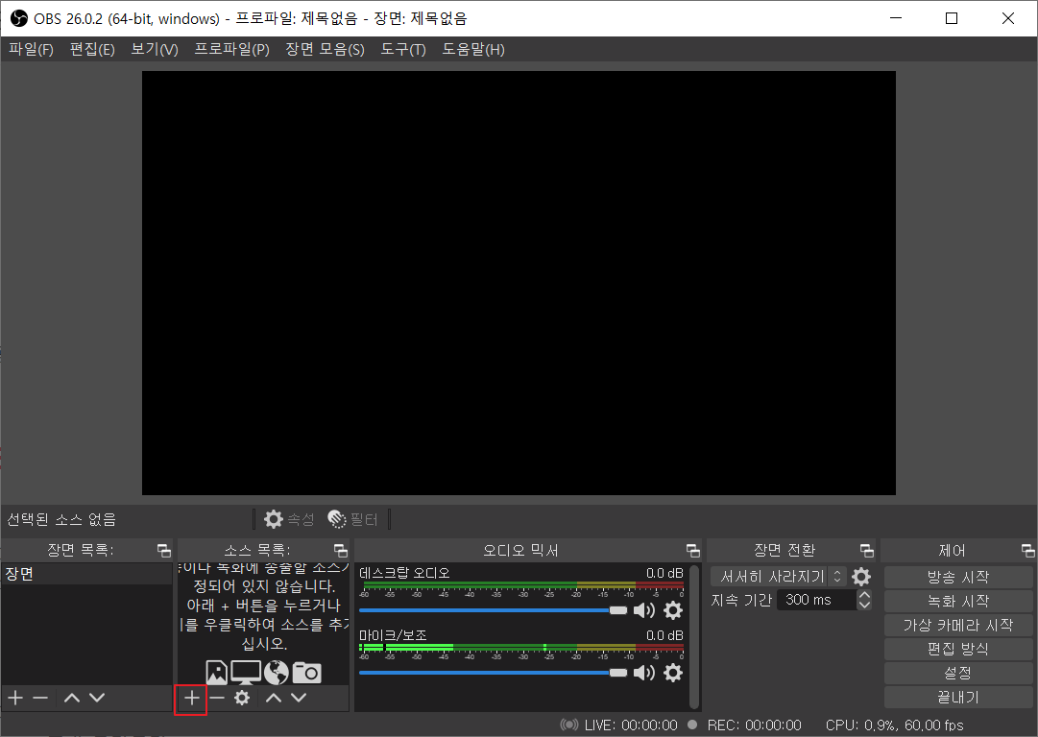Screen dimensions: 1038x737
Task: Move source down arrow in sources panel
Action: click(299, 698)
